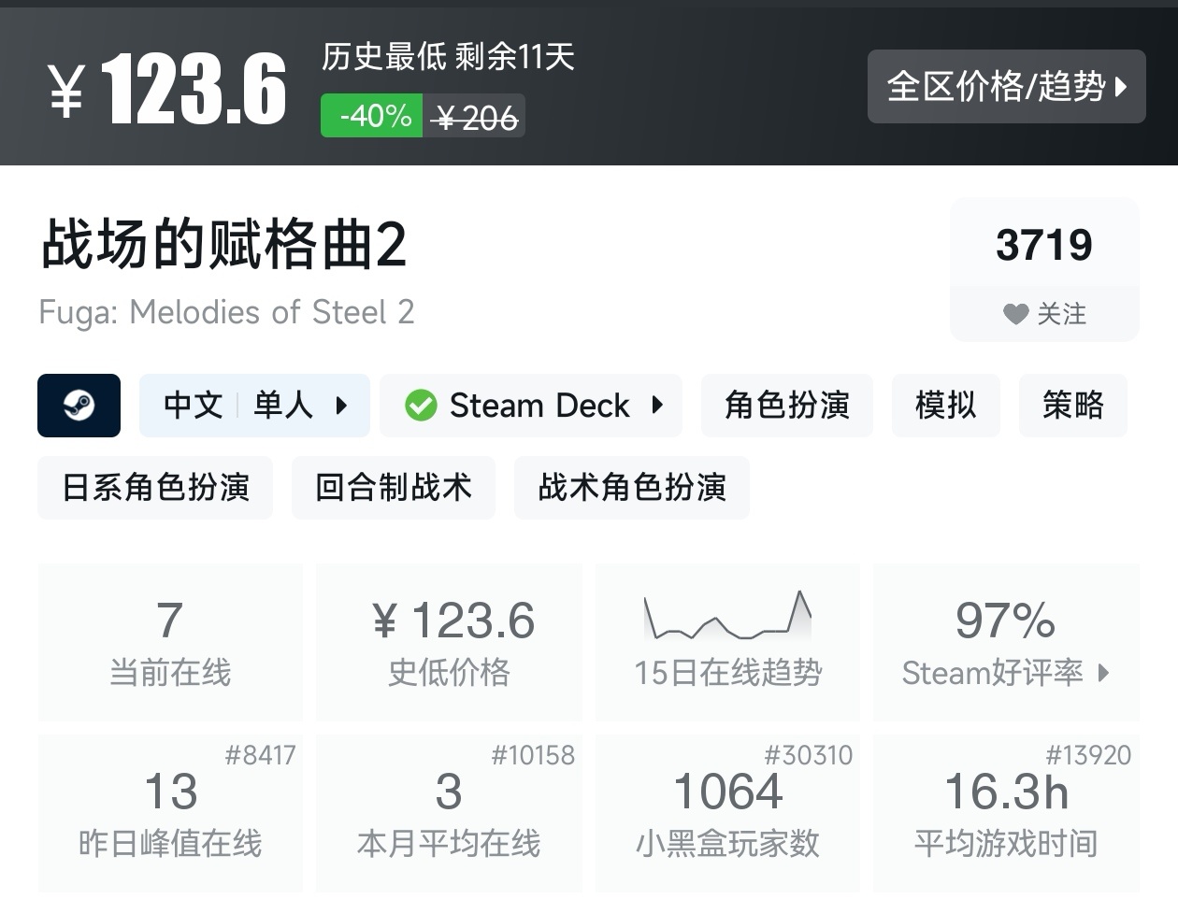Open the Steam platform icon badge
Viewport: 1178px width, 899px height.
point(79,406)
